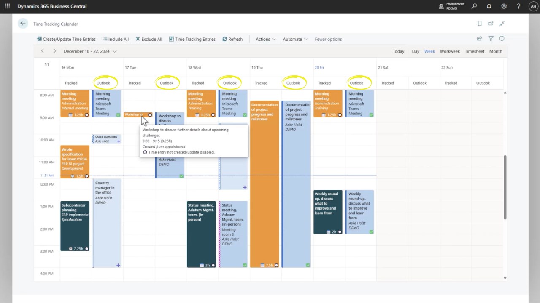Refresh the calendar
The width and height of the screenshot is (540, 303).
coord(232,39)
